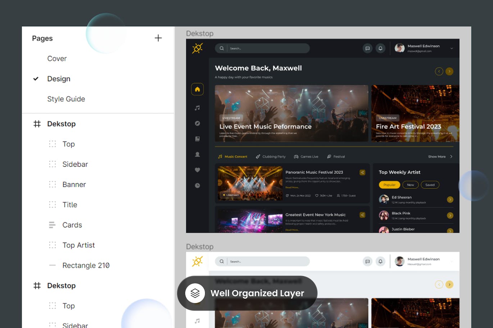Open saved items with the bookmark icon
The height and width of the screenshot is (328, 493).
click(197, 139)
